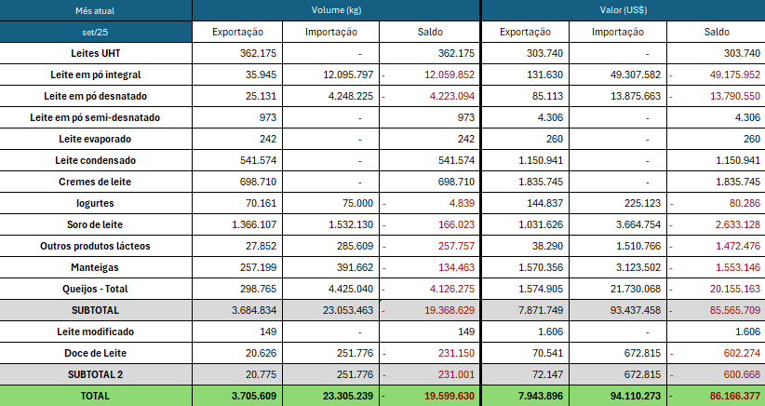Select the 'Valor (US$)' header
This screenshot has height=406, width=765.
pos(623,10)
